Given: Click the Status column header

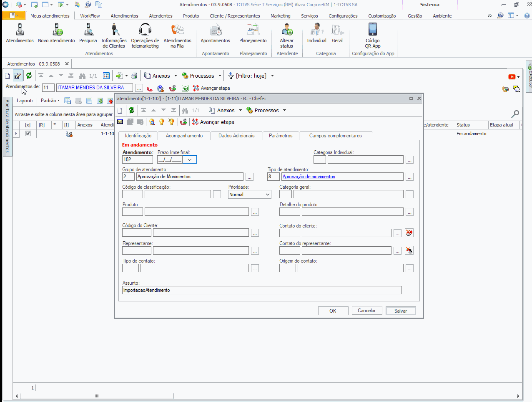Looking at the screenshot, I should 471,125.
